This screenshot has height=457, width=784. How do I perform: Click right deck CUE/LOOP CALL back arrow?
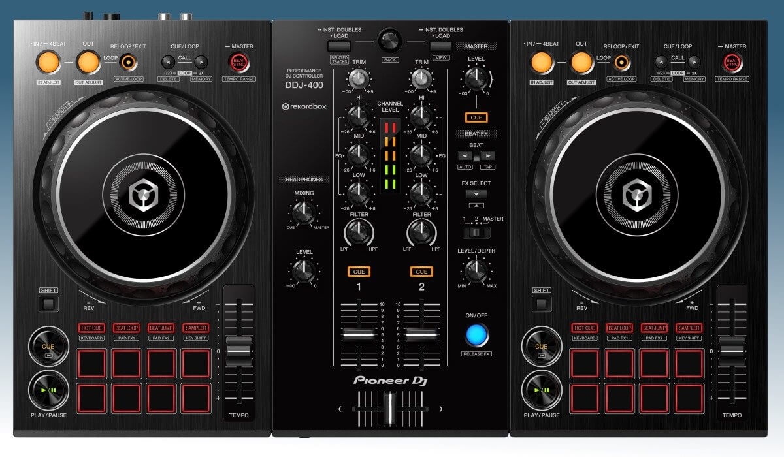[x=661, y=62]
